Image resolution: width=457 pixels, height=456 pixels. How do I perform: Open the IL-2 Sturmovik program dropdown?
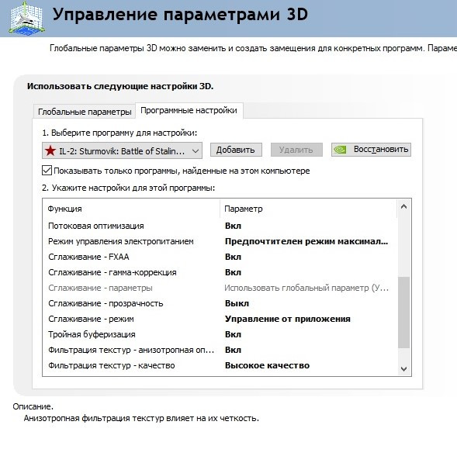click(122, 150)
